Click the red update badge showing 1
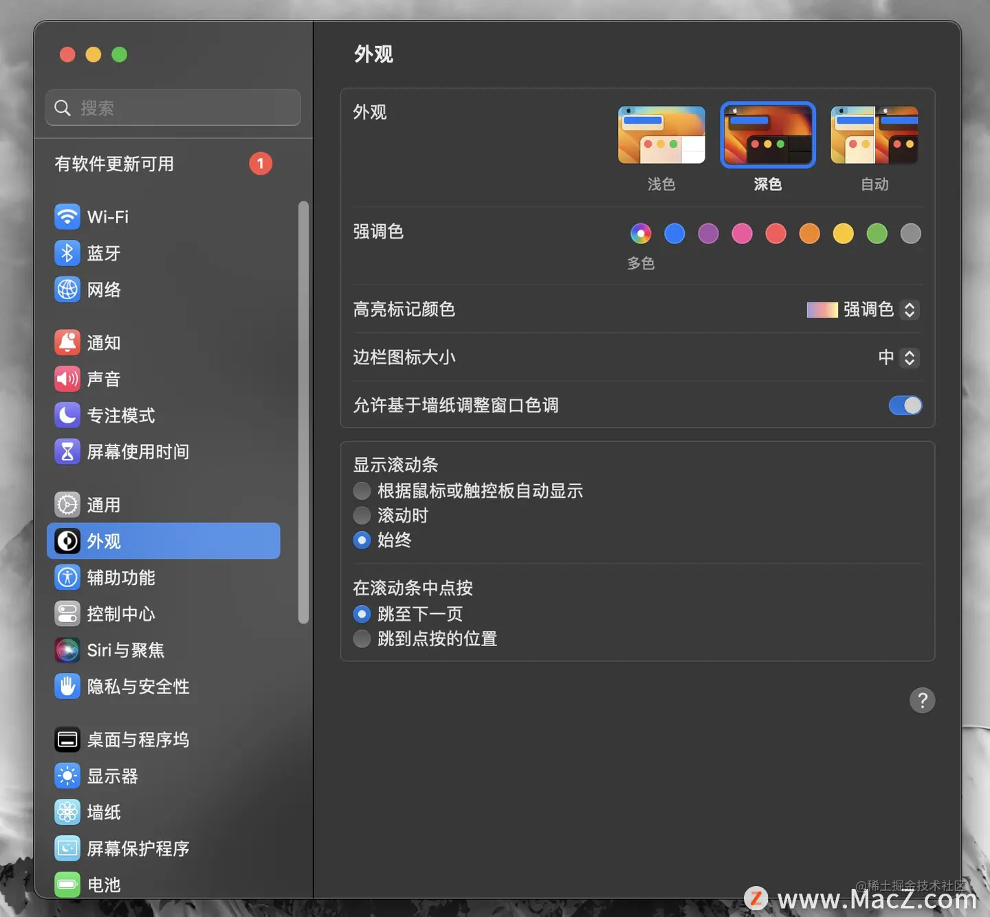The width and height of the screenshot is (990, 917). (x=261, y=164)
